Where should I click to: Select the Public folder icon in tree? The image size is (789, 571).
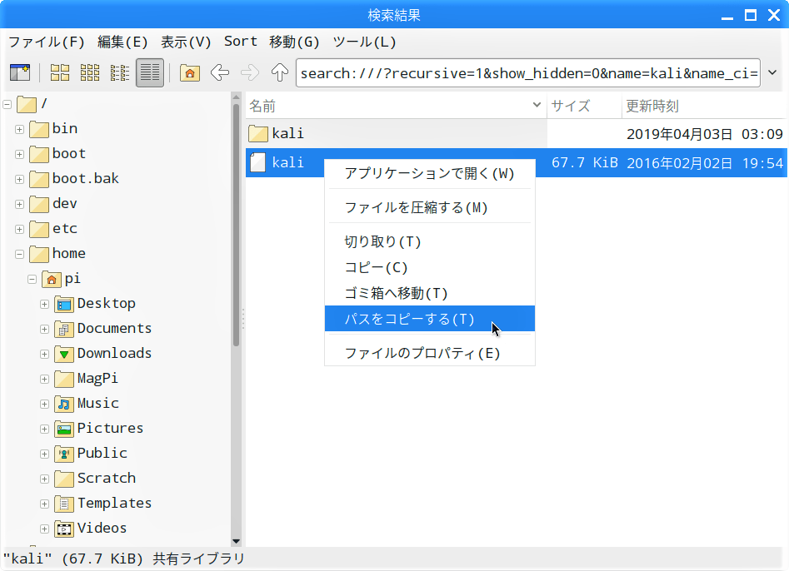tap(64, 454)
